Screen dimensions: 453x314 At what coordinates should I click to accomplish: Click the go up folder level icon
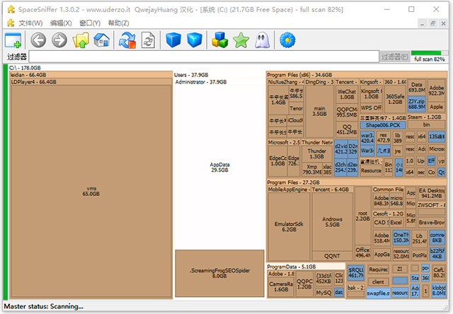click(x=81, y=41)
